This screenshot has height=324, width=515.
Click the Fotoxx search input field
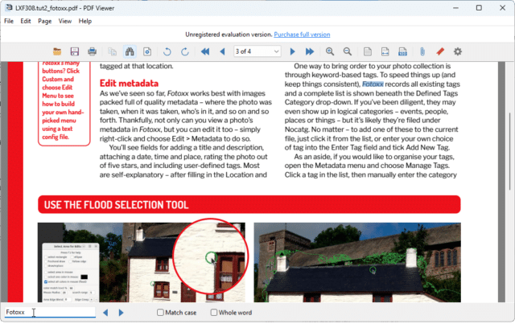pos(50,312)
